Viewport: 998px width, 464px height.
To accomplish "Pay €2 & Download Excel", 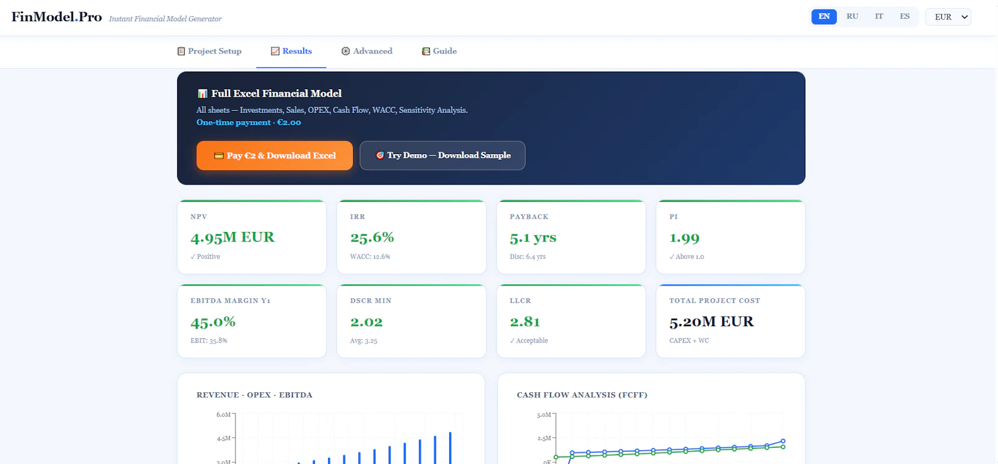I will (274, 155).
